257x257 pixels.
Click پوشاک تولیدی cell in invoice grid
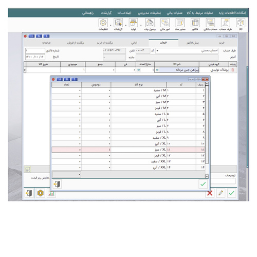point(214,70)
